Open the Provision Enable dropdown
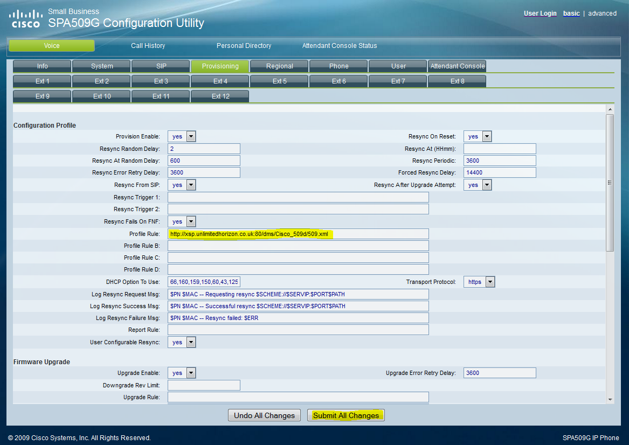The height and width of the screenshot is (445, 629). coord(182,136)
